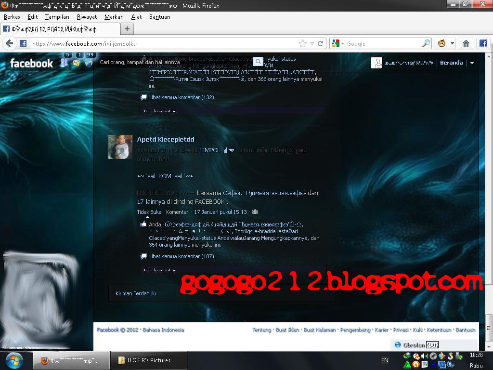Click Tidak Suka on Apetd's post

[149, 212]
